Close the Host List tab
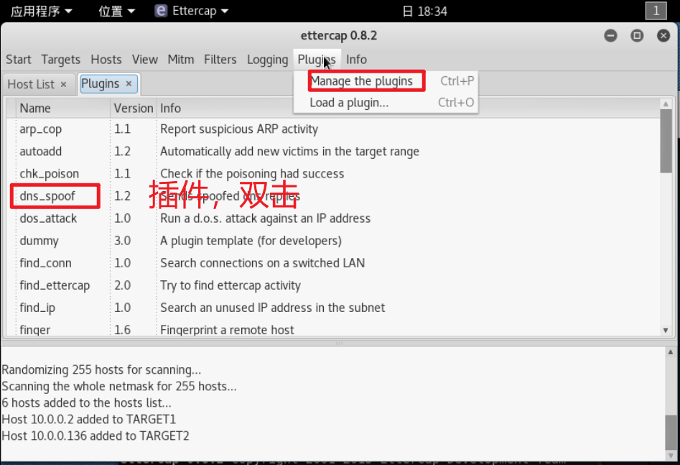Screen dimensions: 680x465 pyautogui.click(x=63, y=84)
